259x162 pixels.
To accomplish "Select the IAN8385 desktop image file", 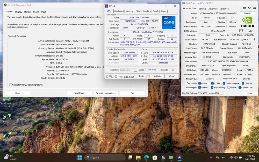I will tap(7, 118).
